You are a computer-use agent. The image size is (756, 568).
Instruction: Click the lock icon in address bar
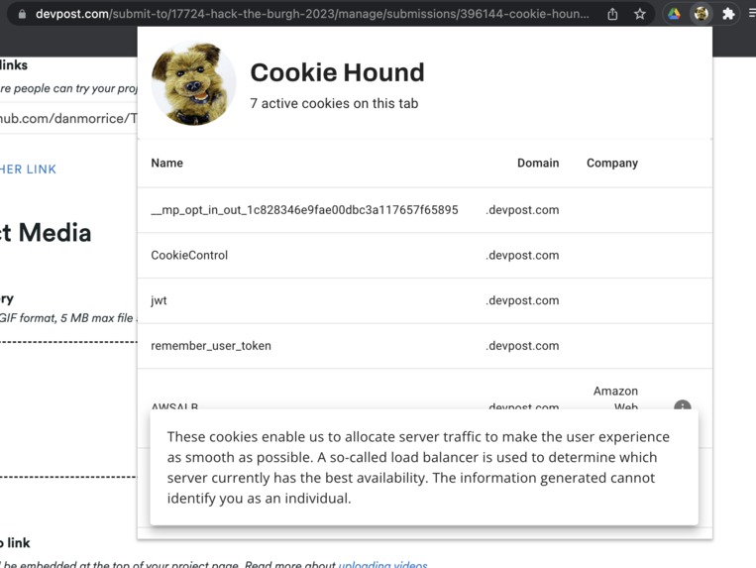point(22,14)
